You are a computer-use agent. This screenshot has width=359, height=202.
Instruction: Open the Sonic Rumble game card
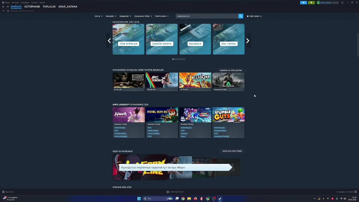click(x=195, y=123)
